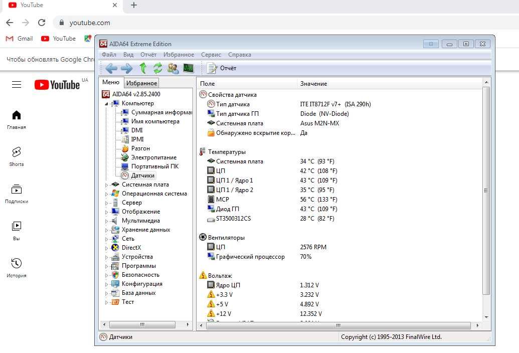Click the Поле column header
Screen dimensions: 519x353
coord(247,84)
